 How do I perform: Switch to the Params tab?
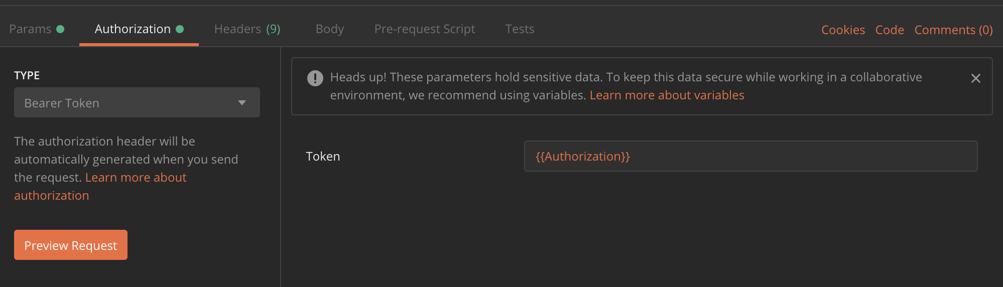pos(31,29)
